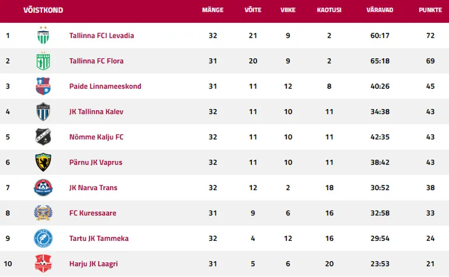Open the Harju JK Laagri team link
This screenshot has height=277, width=449.
click(x=94, y=264)
